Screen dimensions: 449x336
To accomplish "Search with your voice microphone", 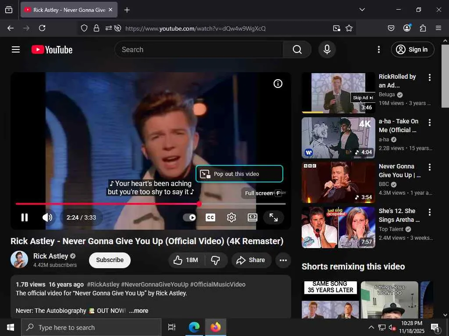I will 327,49.
